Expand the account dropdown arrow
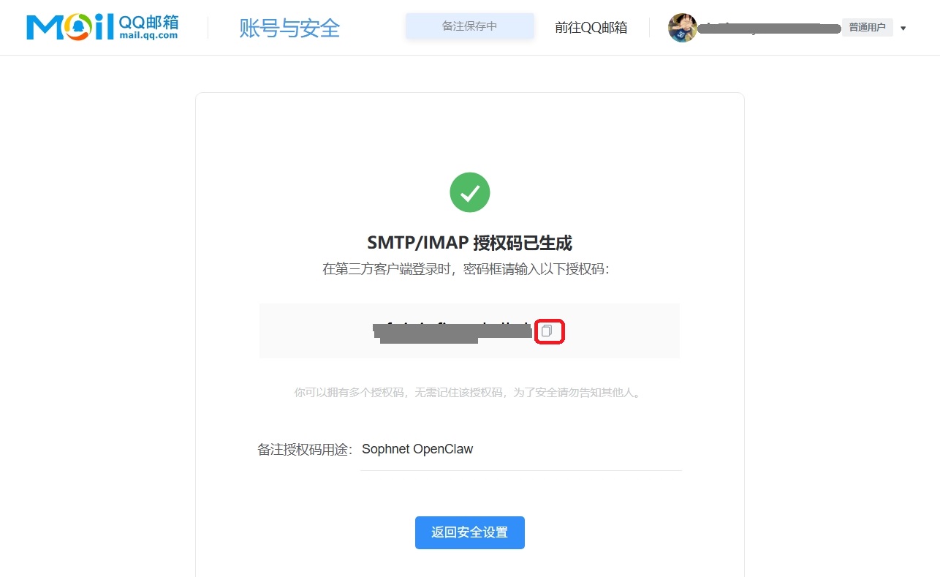This screenshot has height=577, width=940. [x=903, y=29]
